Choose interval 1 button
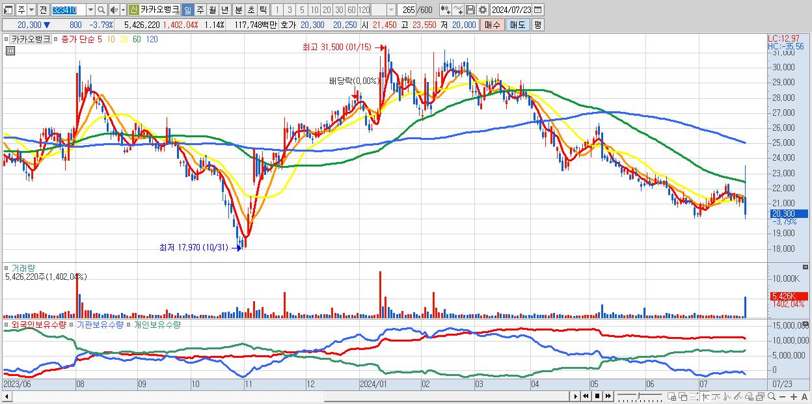The height and width of the screenshot is (404, 812). point(277,10)
